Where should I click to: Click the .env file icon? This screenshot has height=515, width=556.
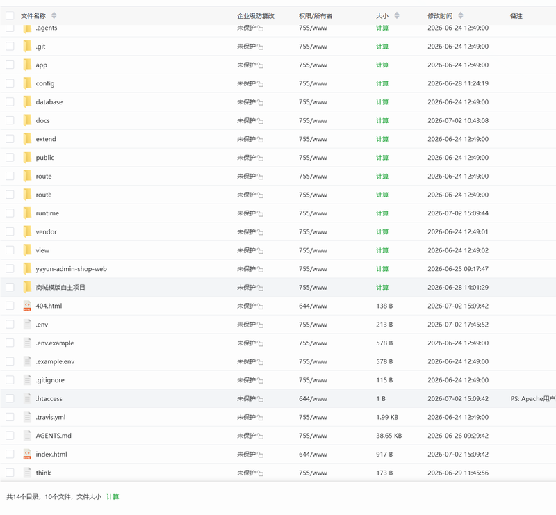pos(27,324)
